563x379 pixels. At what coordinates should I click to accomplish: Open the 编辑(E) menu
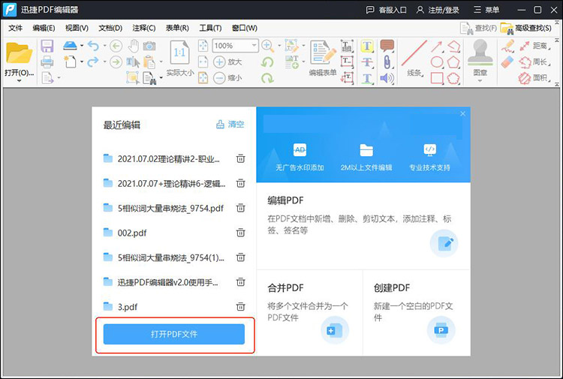point(44,28)
